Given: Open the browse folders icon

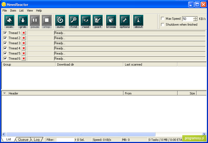Looking at the screenshot, I should tap(111, 22).
